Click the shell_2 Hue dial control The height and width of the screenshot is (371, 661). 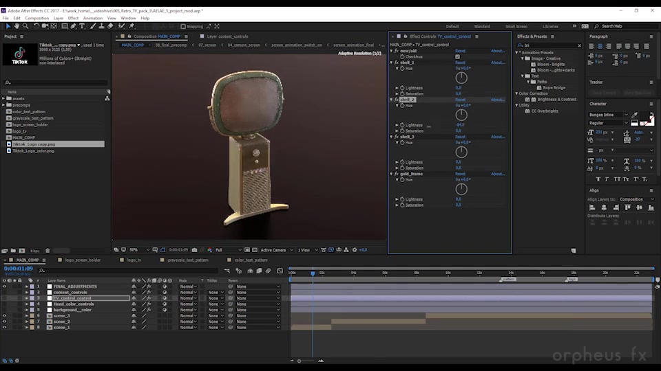(x=461, y=115)
